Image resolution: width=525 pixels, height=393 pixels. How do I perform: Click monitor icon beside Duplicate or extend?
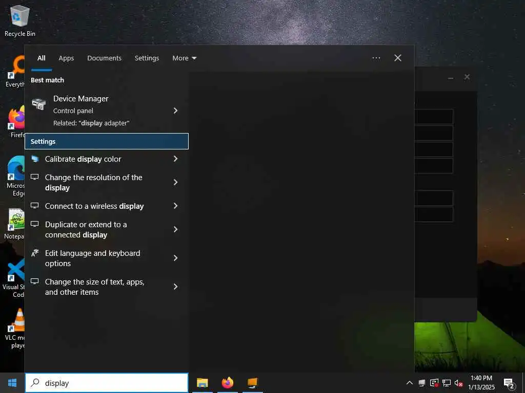pyautogui.click(x=35, y=224)
